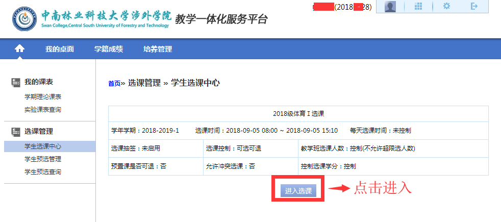Click the 教学一体化服务平台 title text
This screenshot has width=501, height=222.
(x=221, y=19)
